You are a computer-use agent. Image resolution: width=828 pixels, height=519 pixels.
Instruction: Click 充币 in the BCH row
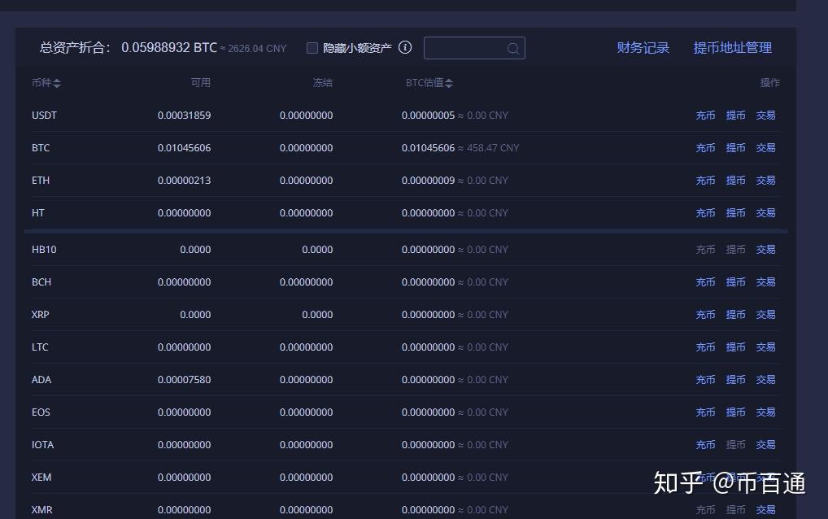[x=705, y=282]
